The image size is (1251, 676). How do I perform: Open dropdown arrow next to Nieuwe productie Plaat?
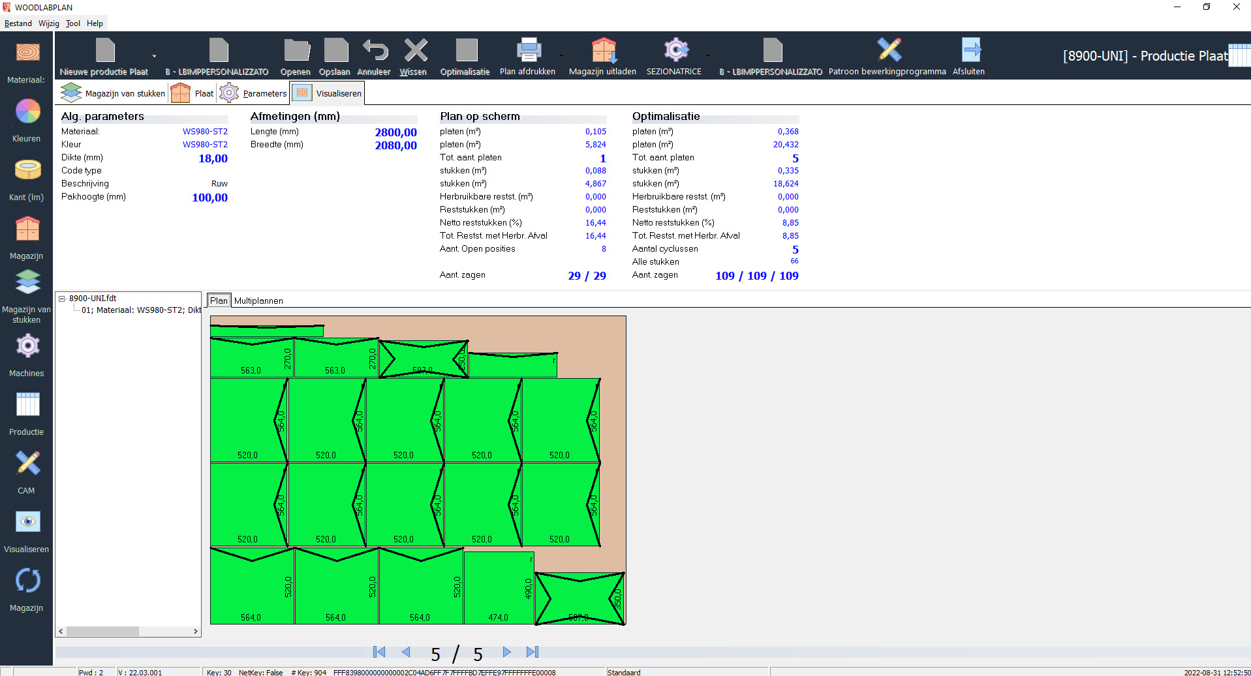click(155, 56)
